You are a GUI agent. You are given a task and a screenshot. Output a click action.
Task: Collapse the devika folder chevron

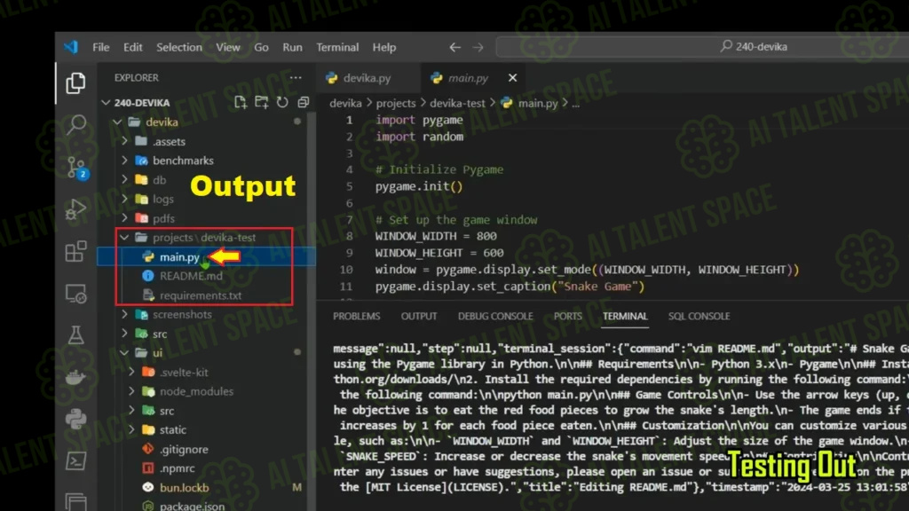coord(118,122)
